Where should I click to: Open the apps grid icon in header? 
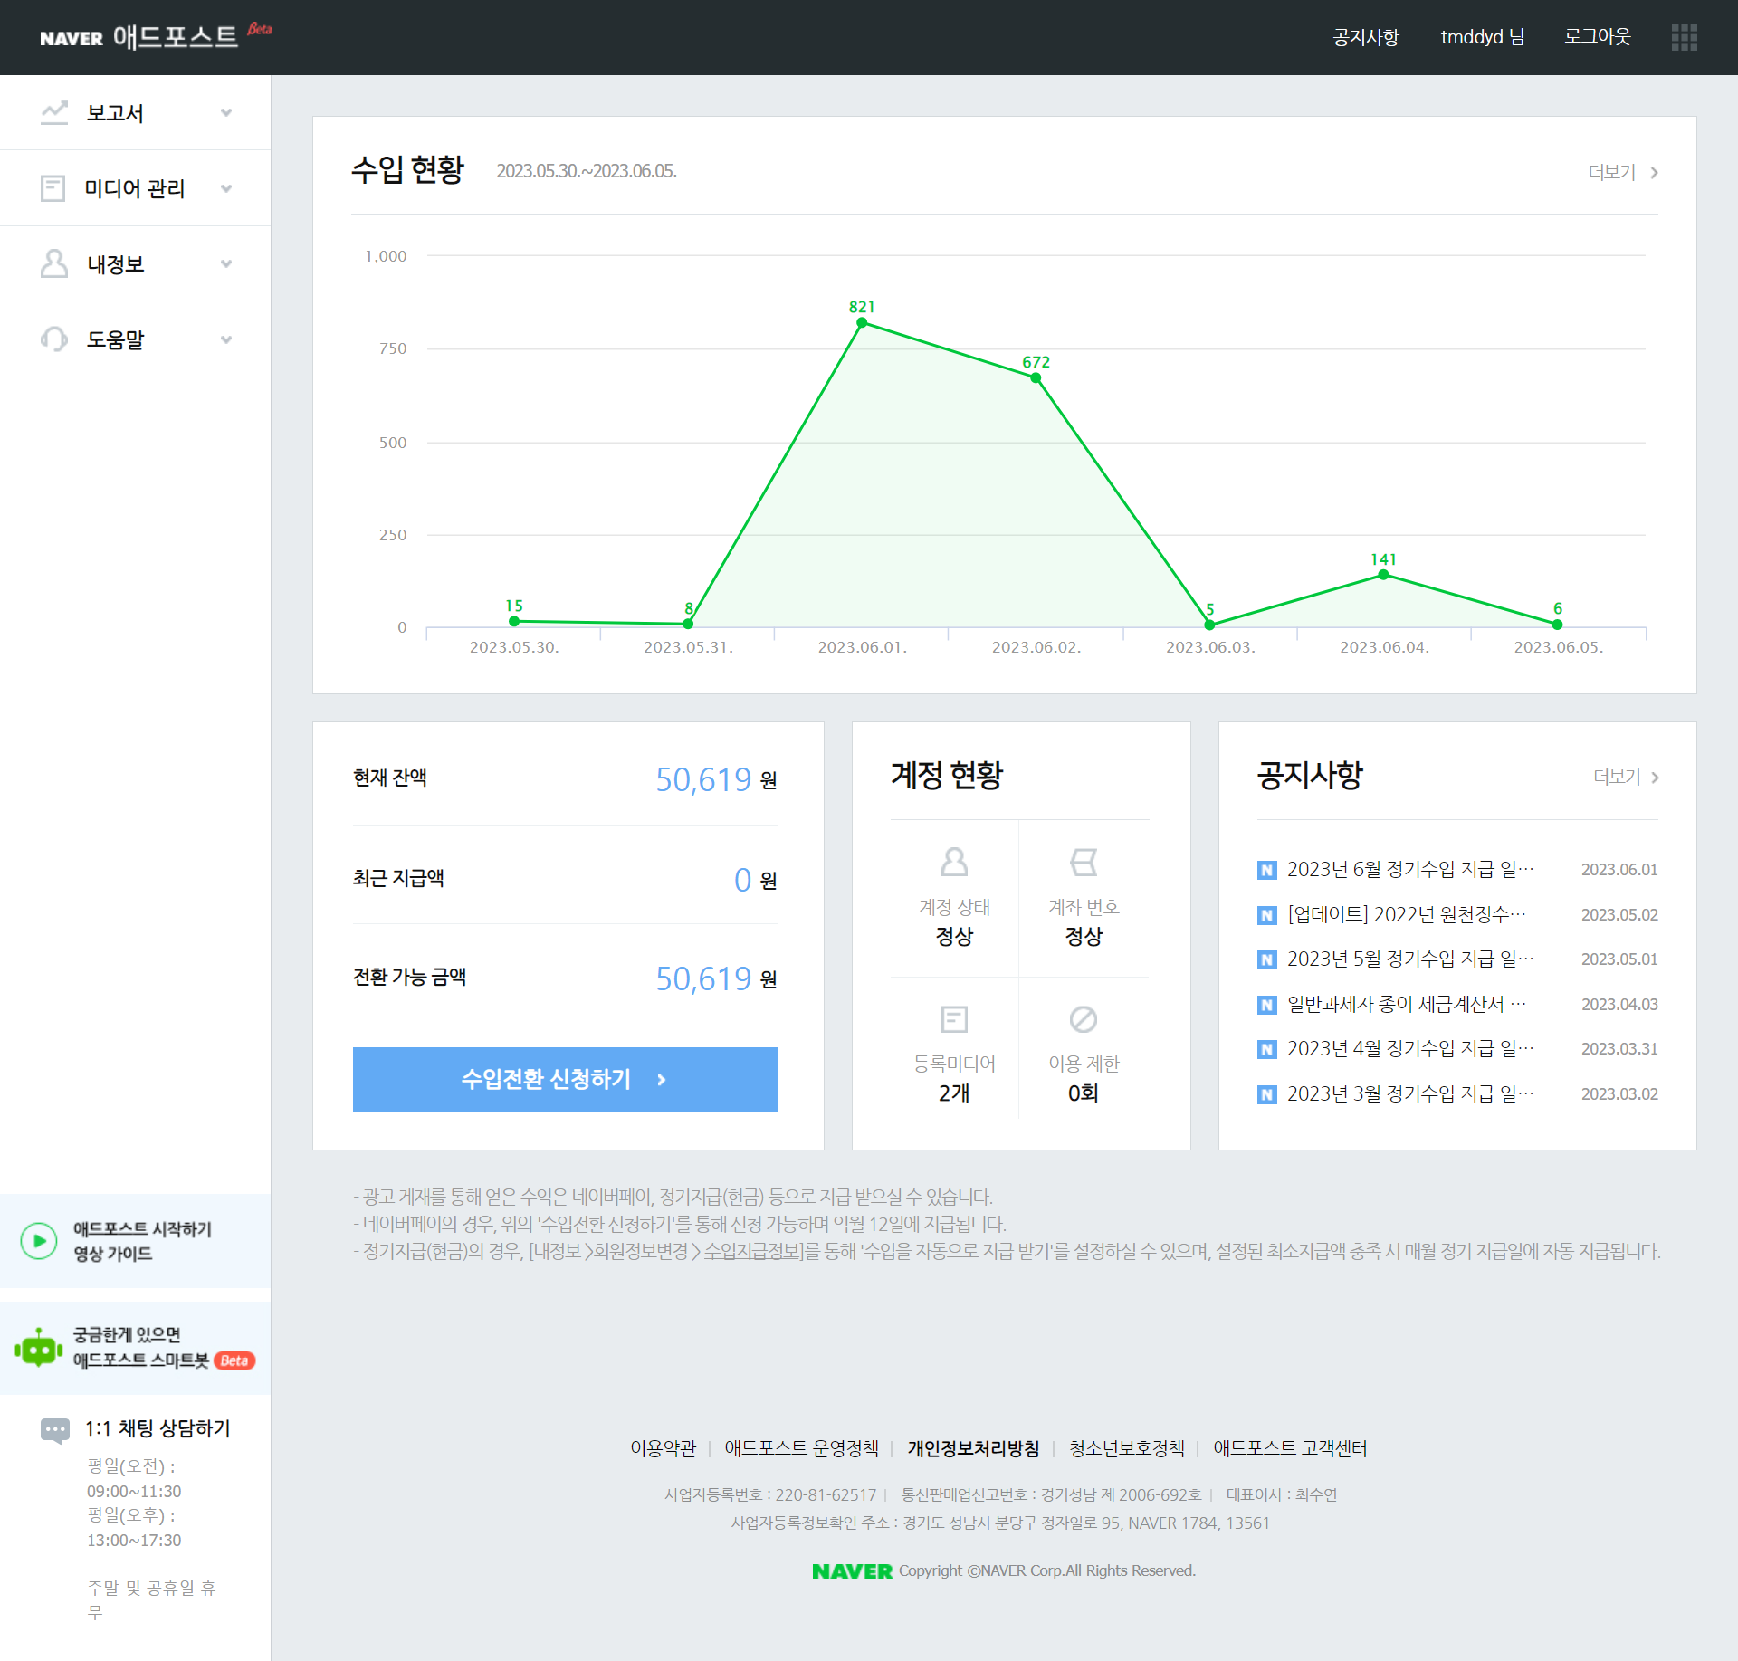coord(1684,37)
